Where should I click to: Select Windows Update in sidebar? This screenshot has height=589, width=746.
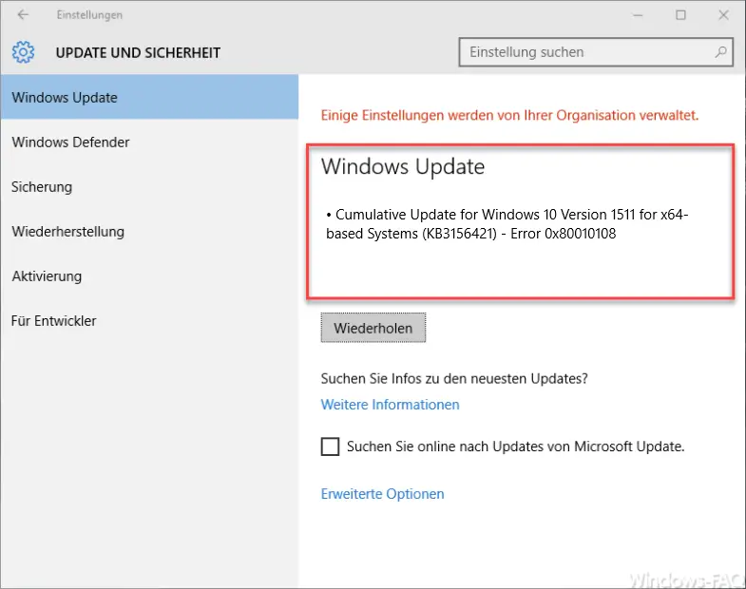click(149, 97)
